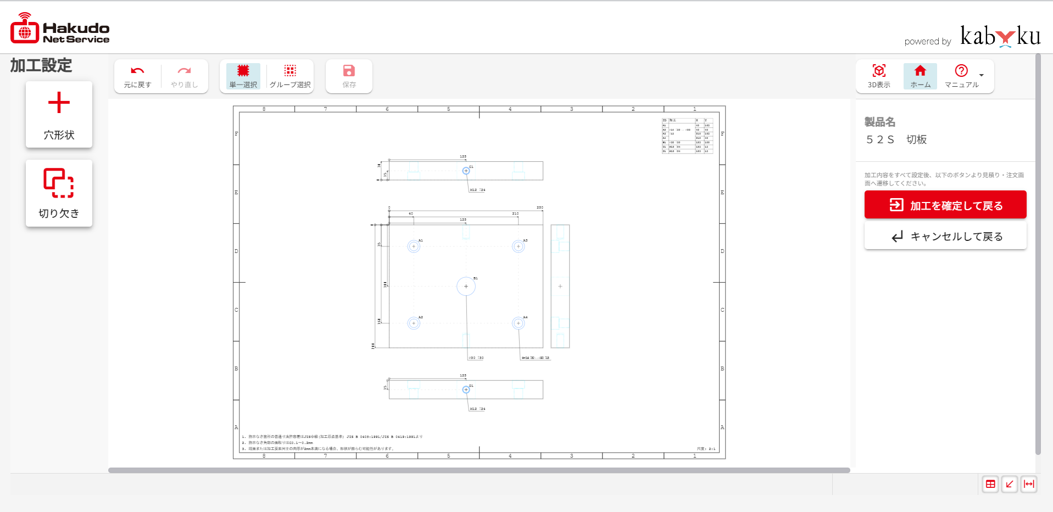Expand the マニュアル dropdown arrow
1053x512 pixels.
pyautogui.click(x=982, y=76)
